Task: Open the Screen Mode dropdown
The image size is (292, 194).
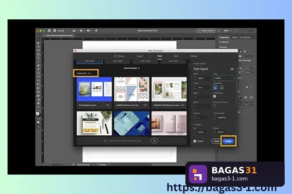Action: 82,31
